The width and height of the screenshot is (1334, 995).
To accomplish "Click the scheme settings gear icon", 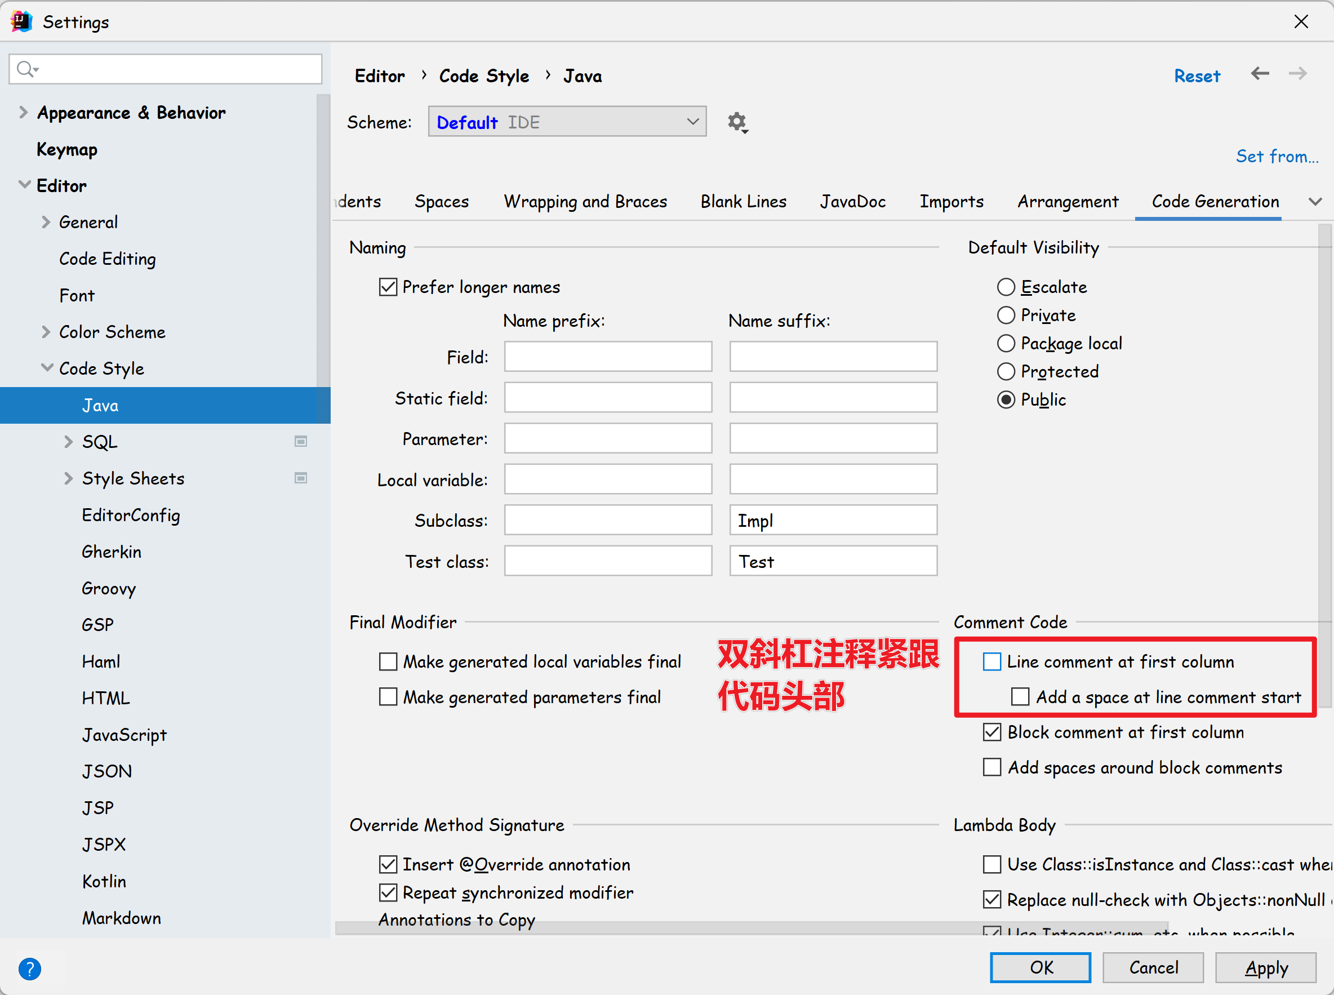I will click(736, 122).
